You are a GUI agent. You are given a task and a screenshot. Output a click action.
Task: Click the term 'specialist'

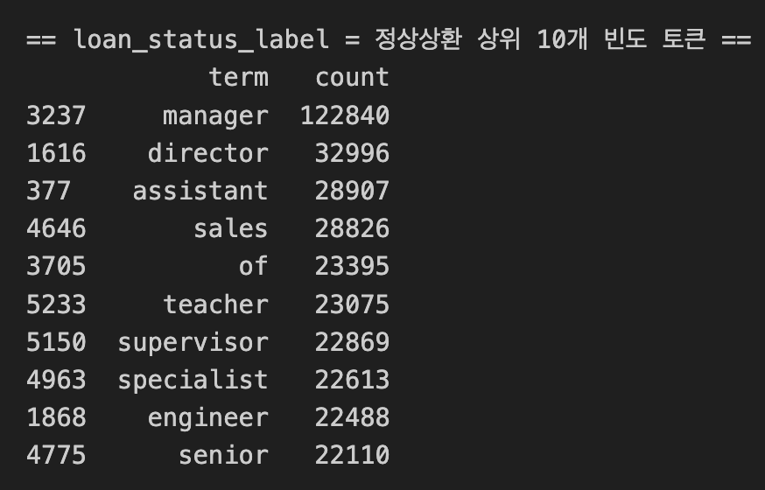pos(193,381)
